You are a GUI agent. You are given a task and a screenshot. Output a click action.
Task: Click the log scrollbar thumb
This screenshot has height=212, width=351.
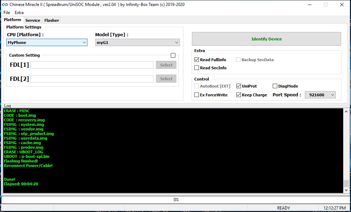[346, 184]
